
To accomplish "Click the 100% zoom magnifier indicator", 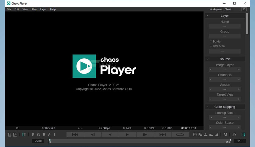I will (x=149, y=128).
